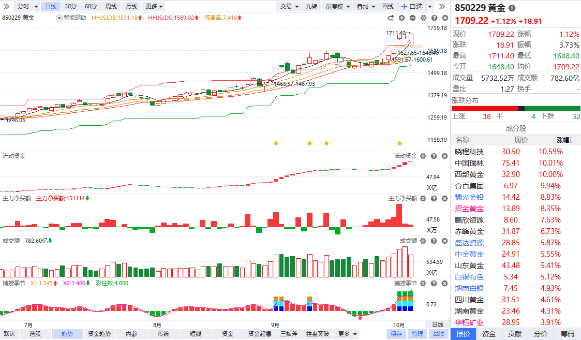Image resolution: width=581 pixels, height=340 pixels.
Task: Open settings gear for 主力净买额 panel
Action: [423, 199]
